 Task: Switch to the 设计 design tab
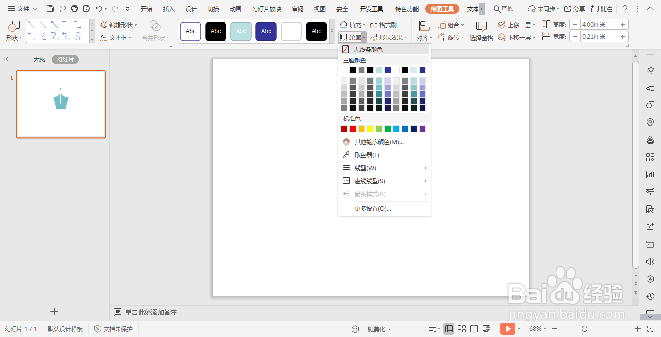(x=191, y=9)
